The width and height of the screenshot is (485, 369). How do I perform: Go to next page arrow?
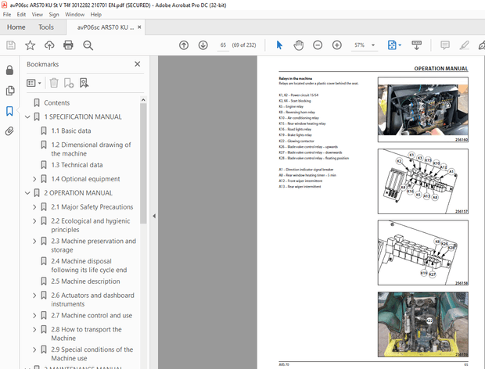pyautogui.click(x=203, y=45)
